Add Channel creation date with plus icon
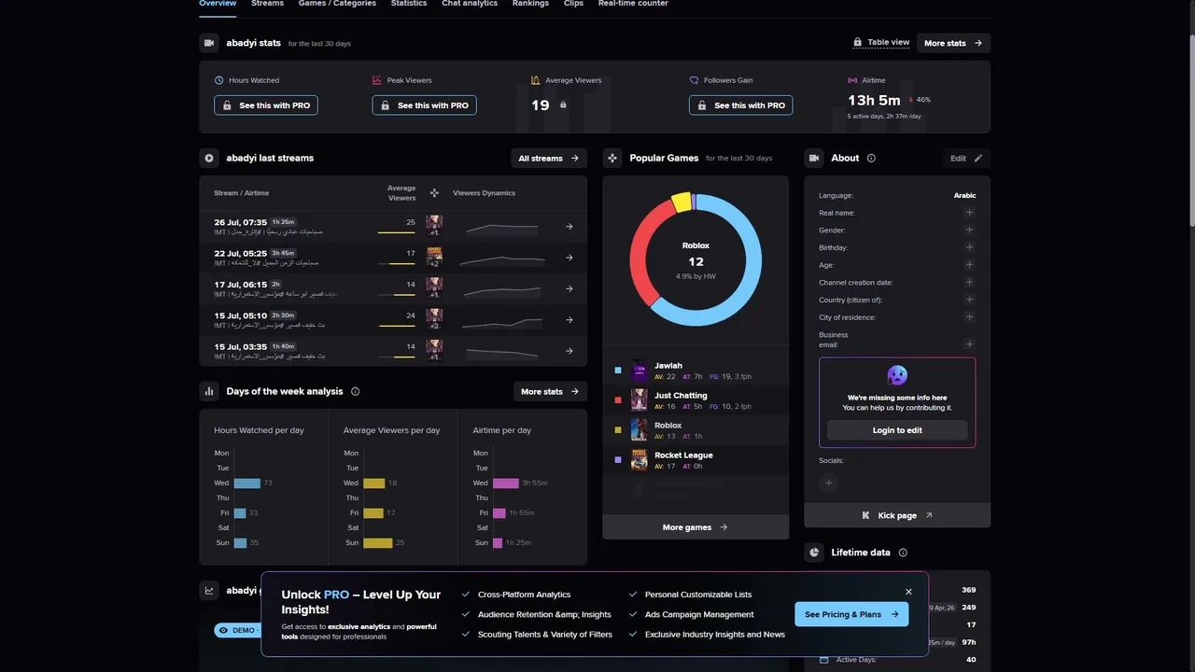The image size is (1195, 672). click(969, 283)
